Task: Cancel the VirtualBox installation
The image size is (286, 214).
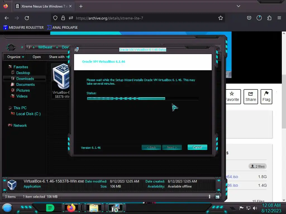Action: pos(197,147)
